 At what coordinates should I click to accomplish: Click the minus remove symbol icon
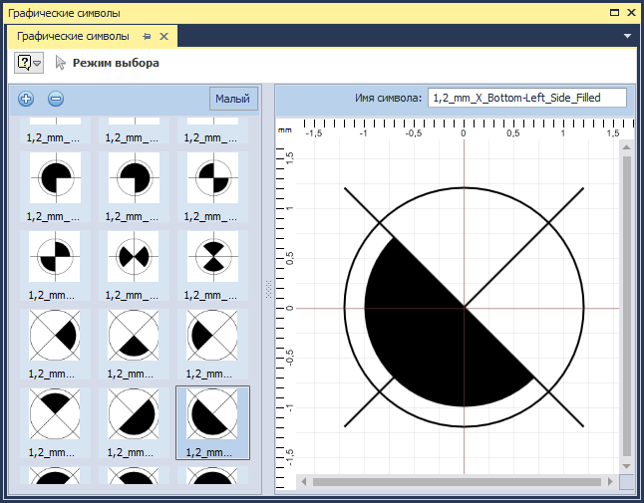coord(56,99)
